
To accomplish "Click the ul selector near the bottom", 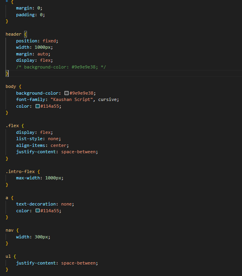I will pyautogui.click(x=8, y=256).
